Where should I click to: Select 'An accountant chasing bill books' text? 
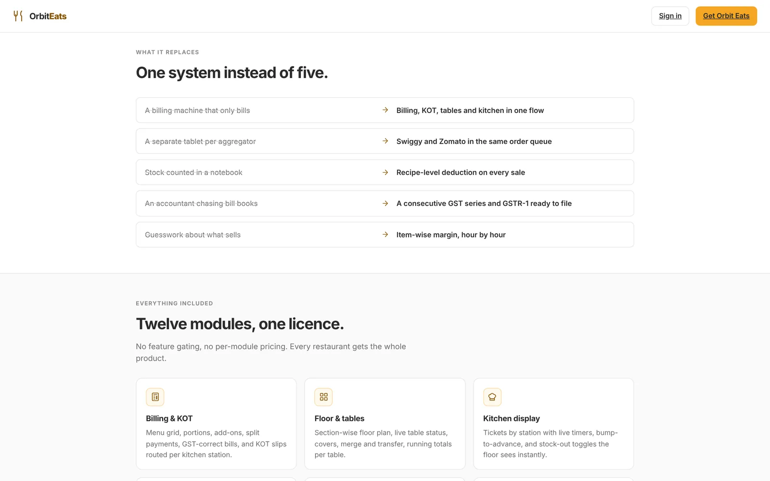(201, 203)
